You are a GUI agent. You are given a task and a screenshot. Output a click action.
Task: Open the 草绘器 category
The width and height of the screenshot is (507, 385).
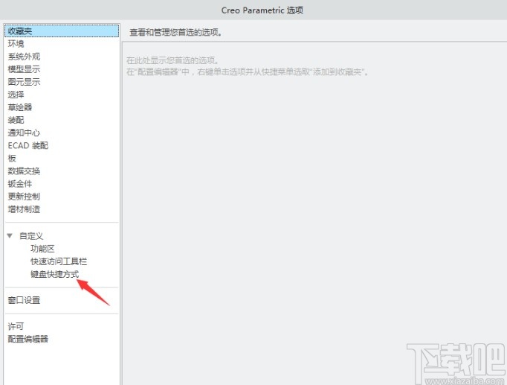[20, 107]
